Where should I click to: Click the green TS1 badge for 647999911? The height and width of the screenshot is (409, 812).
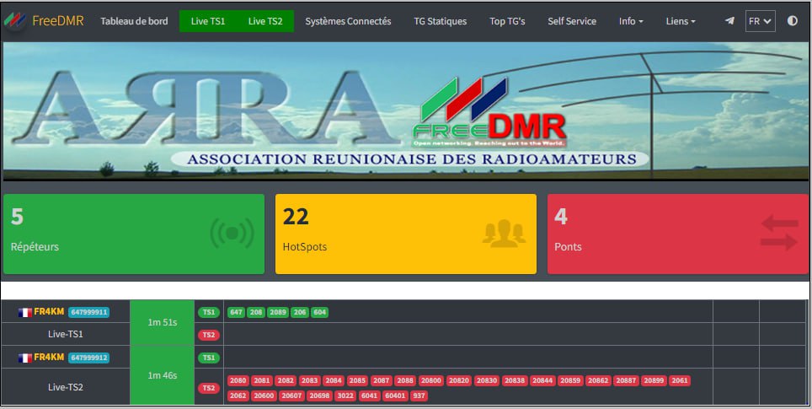coord(209,312)
